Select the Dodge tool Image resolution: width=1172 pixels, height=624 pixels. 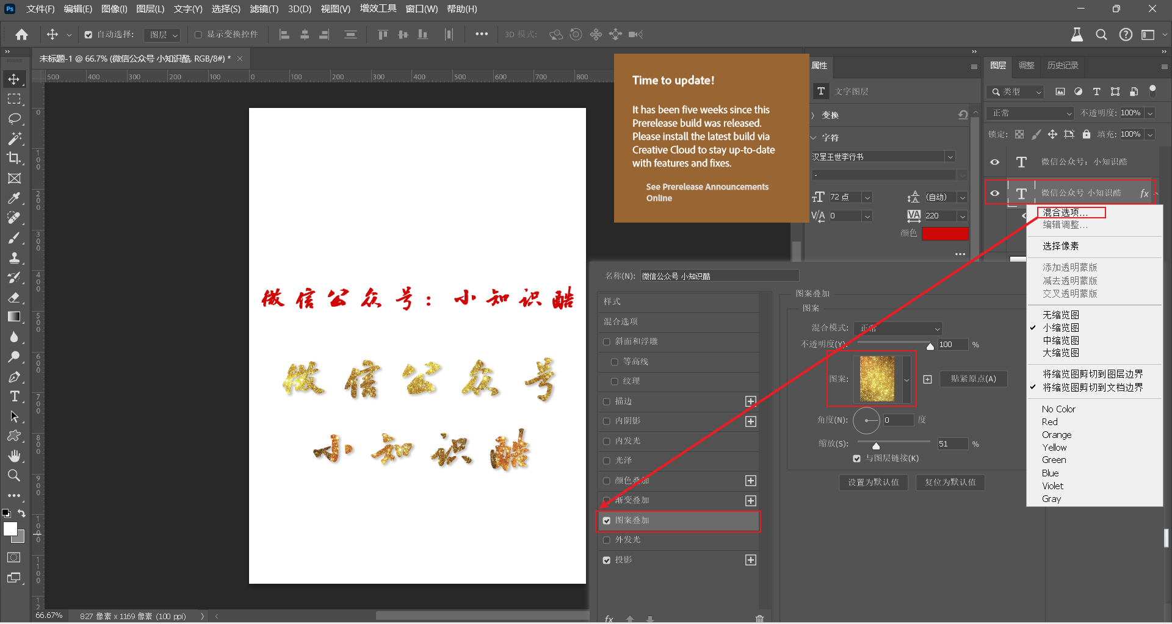tap(14, 357)
